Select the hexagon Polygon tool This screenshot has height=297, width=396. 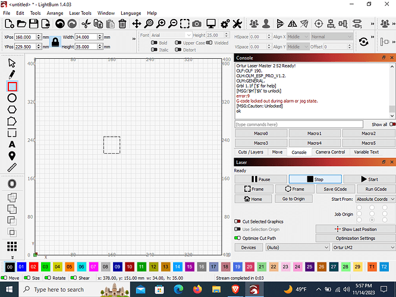[12, 110]
